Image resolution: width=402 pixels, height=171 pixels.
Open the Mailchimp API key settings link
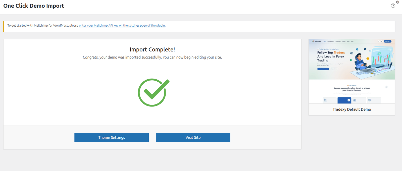(122, 26)
